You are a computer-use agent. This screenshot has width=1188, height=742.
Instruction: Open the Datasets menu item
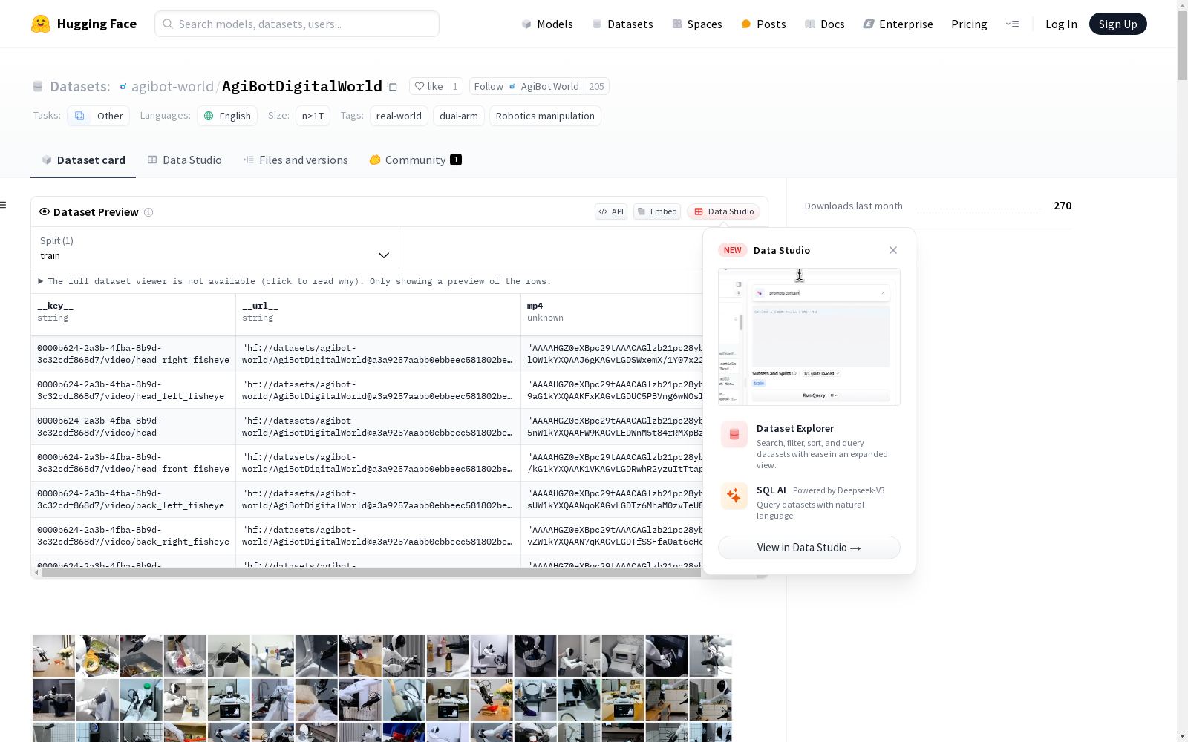622,24
